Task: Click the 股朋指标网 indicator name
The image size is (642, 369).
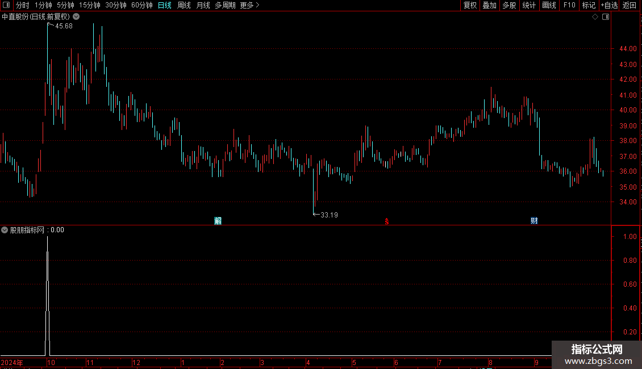Action: click(x=27, y=230)
